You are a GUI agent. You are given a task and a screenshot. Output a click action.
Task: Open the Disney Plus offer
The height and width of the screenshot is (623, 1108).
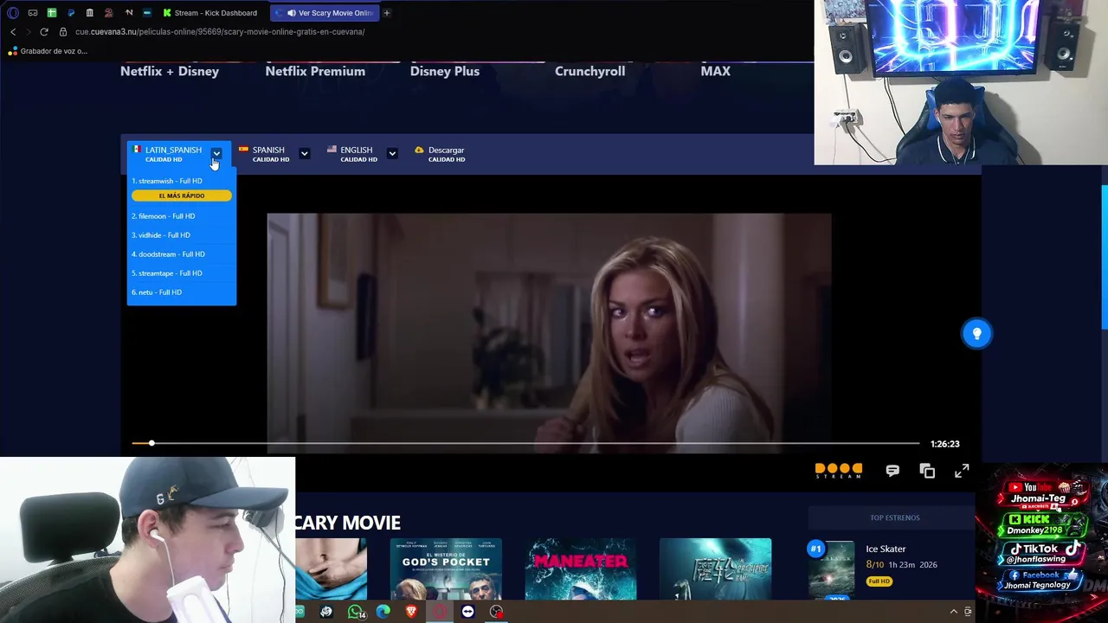click(x=445, y=71)
